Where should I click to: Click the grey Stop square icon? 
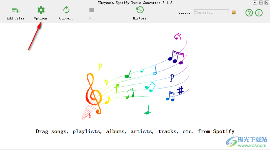(92, 10)
